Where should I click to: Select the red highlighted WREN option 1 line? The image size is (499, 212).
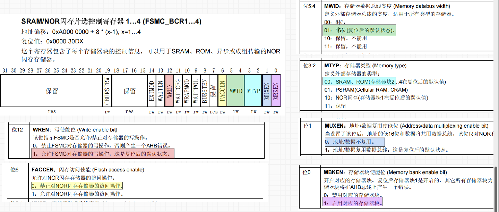coord(103,154)
